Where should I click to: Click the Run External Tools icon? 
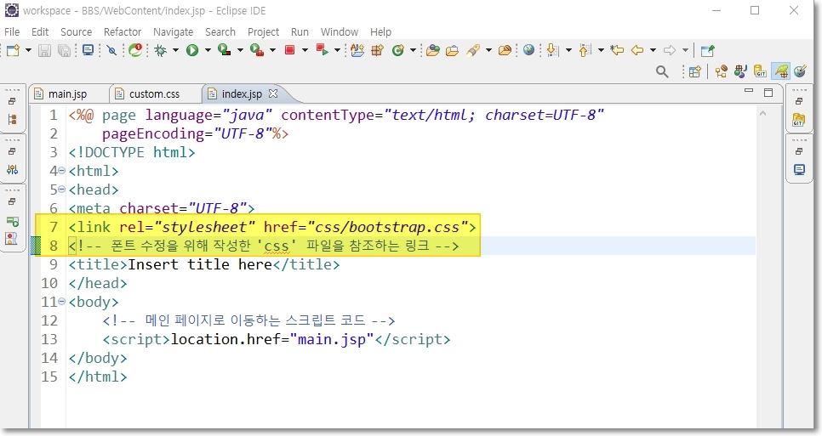[257, 50]
